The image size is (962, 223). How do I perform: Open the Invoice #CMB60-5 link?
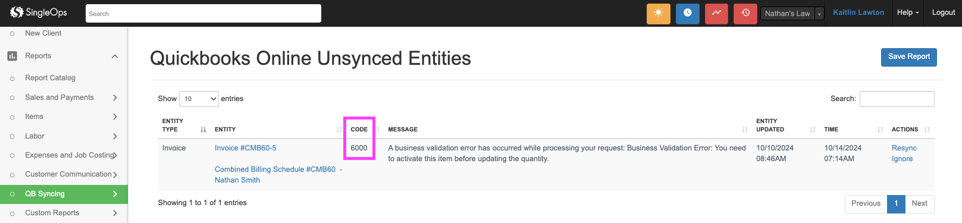coord(245,148)
